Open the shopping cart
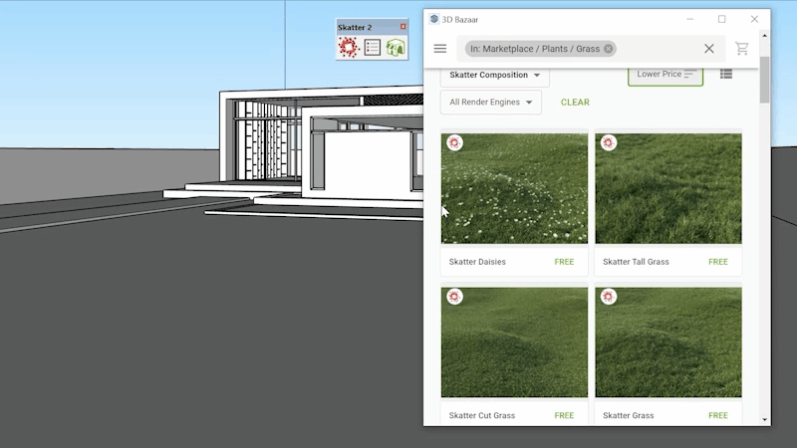This screenshot has width=797, height=448. tap(741, 48)
